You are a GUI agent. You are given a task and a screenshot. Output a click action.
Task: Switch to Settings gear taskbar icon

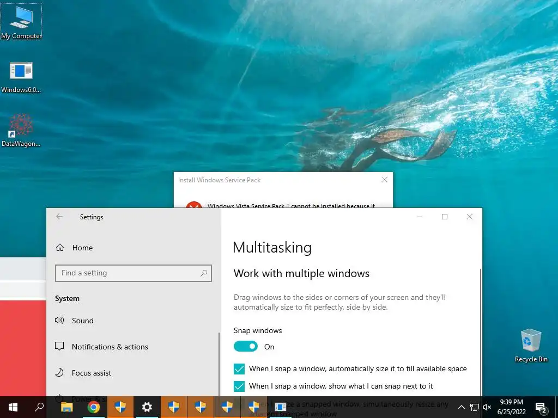coord(147,407)
